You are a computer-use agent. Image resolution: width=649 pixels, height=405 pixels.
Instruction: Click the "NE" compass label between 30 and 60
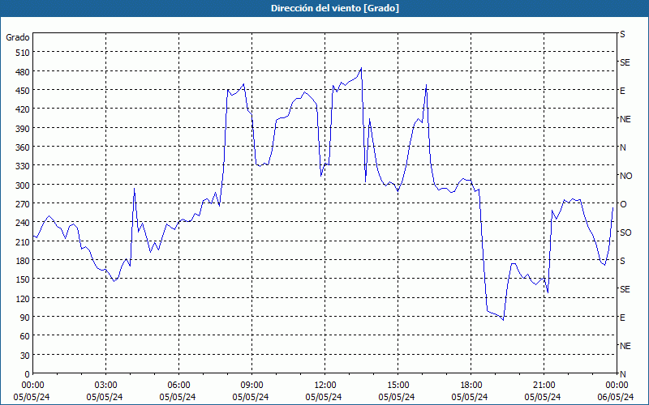pos(625,346)
